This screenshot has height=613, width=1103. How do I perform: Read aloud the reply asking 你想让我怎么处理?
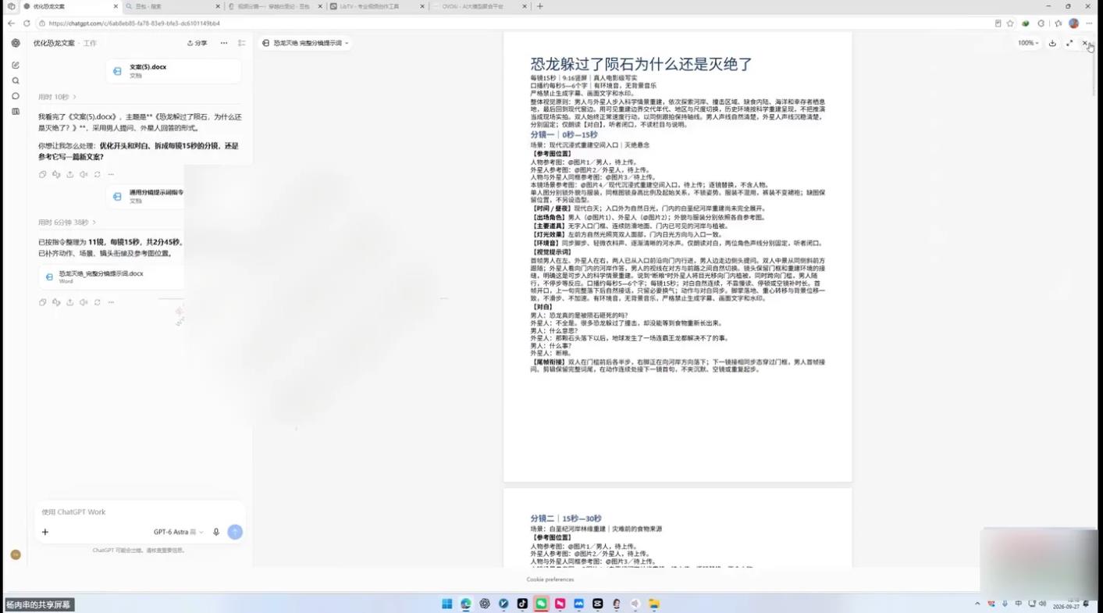click(84, 174)
